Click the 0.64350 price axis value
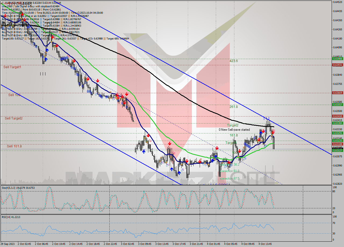The width and height of the screenshot is (344, 247). pyautogui.click(x=338, y=20)
